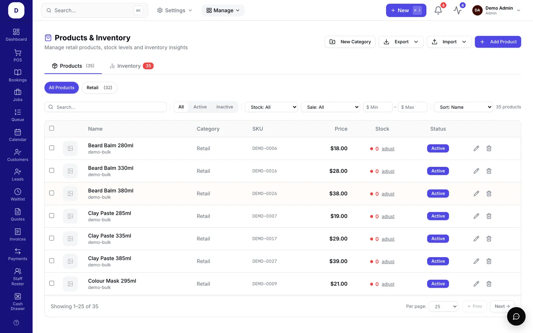Open Invoices in the sidebar

point(18,235)
